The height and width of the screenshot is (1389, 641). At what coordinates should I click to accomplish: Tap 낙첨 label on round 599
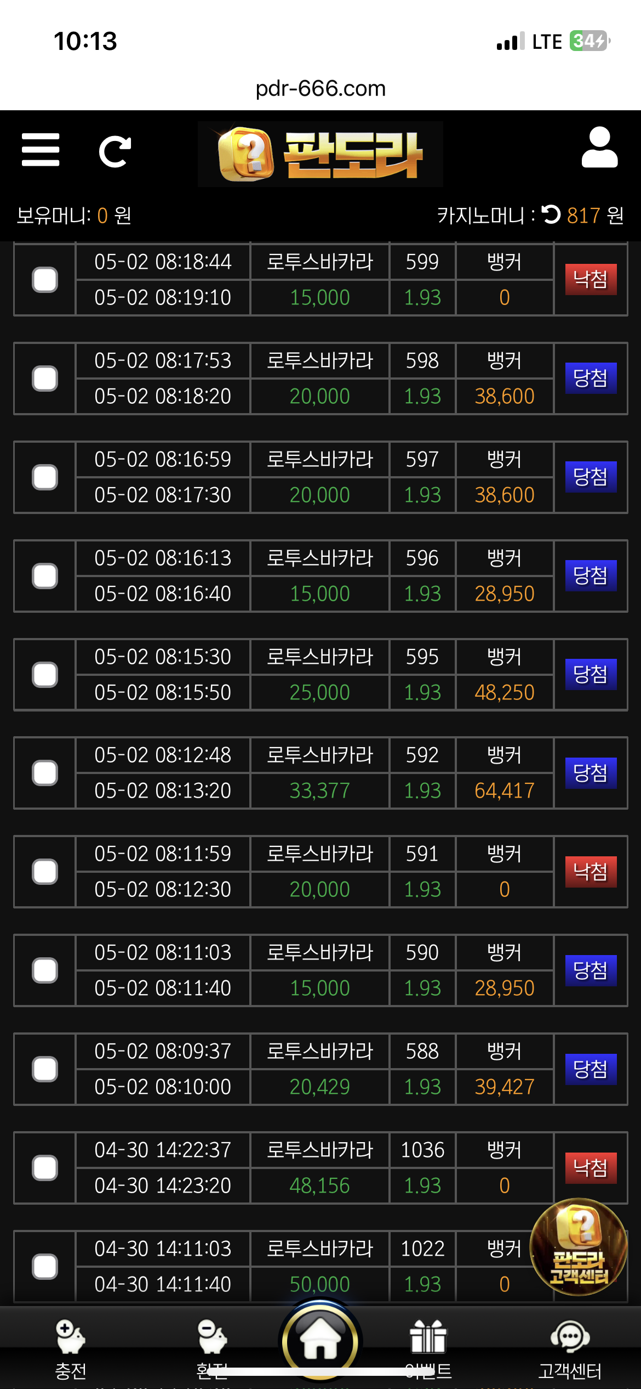(591, 280)
